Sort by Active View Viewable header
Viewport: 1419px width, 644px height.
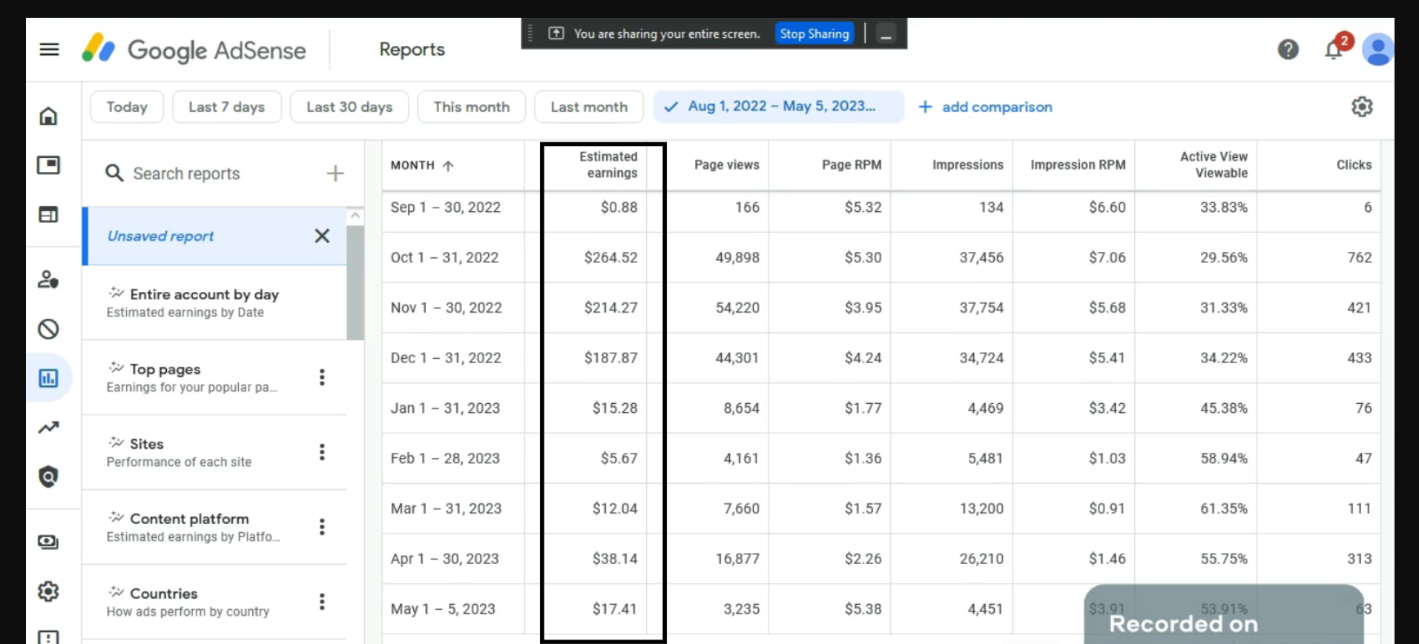point(1214,165)
